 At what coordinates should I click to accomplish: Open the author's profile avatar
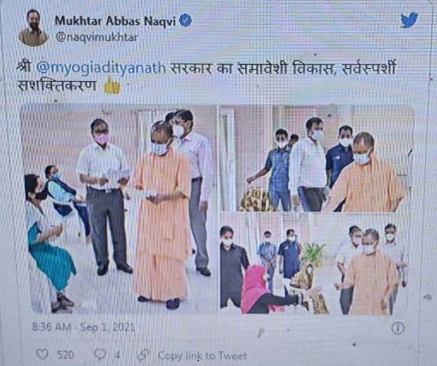[34, 28]
